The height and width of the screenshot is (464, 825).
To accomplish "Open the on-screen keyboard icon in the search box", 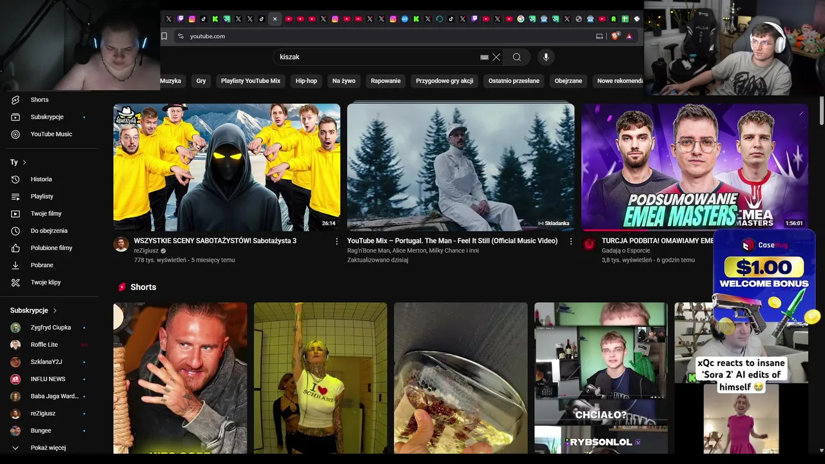I will [484, 57].
